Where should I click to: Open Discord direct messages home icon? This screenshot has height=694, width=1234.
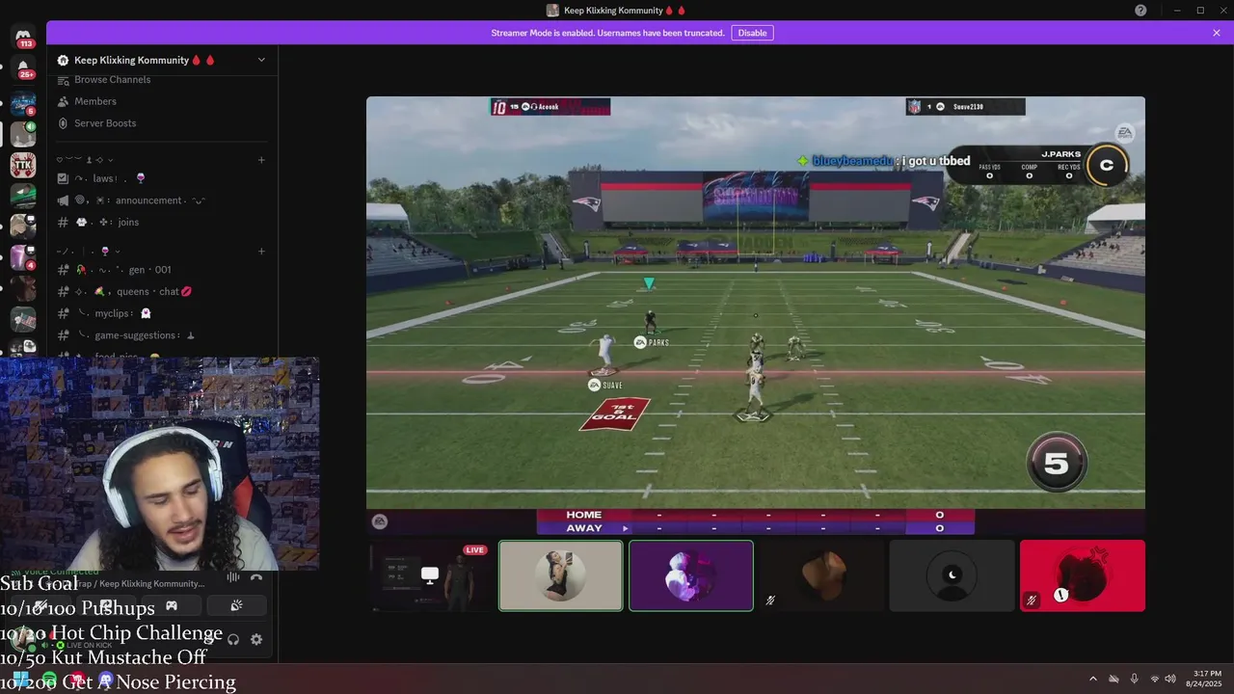[23, 36]
